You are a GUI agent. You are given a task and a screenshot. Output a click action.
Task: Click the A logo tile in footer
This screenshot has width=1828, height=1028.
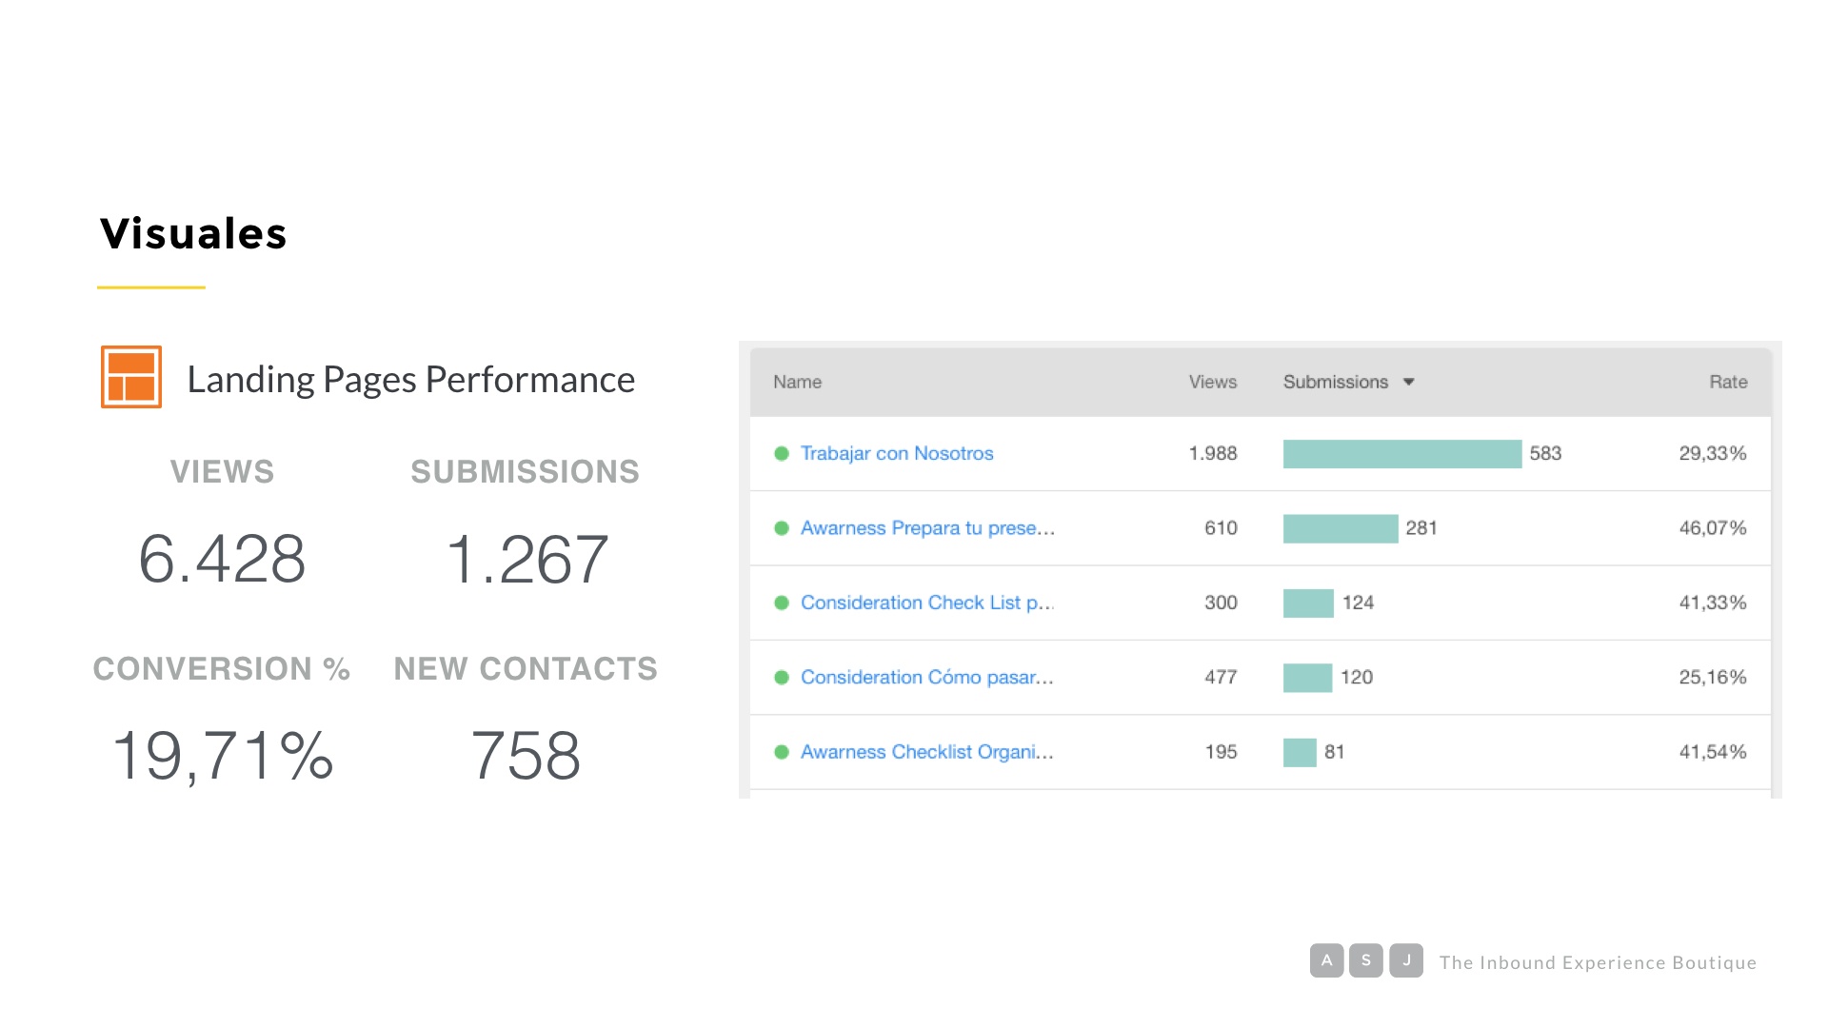1326,960
